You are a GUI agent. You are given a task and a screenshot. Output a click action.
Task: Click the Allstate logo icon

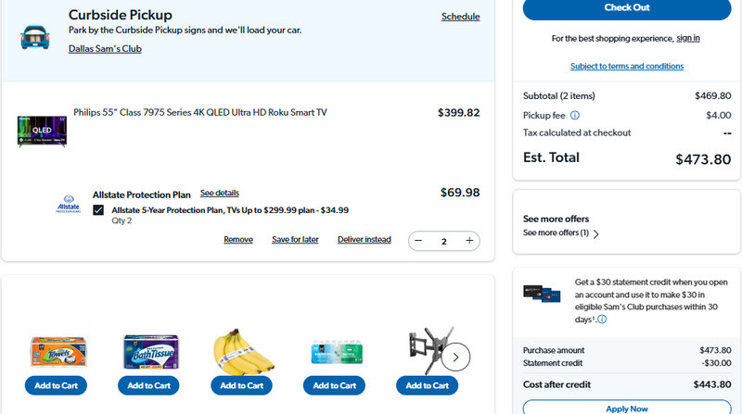point(69,207)
